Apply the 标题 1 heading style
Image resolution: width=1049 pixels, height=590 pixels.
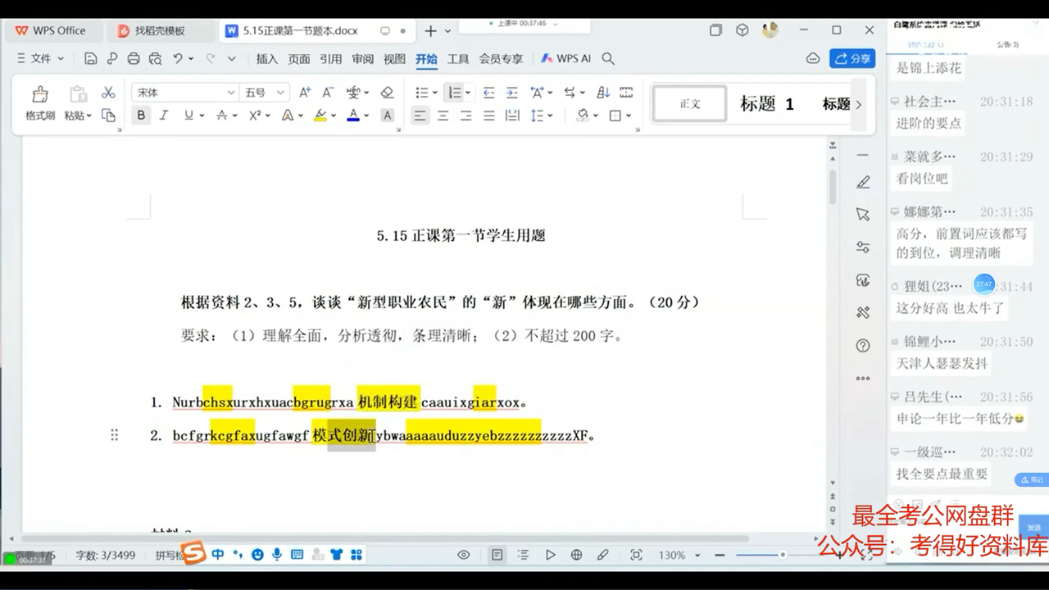767,104
